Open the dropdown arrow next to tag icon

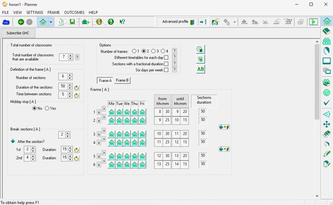(x=234, y=22)
